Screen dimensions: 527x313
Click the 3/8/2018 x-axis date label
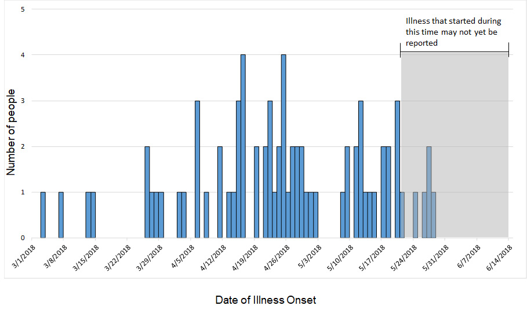(55, 257)
